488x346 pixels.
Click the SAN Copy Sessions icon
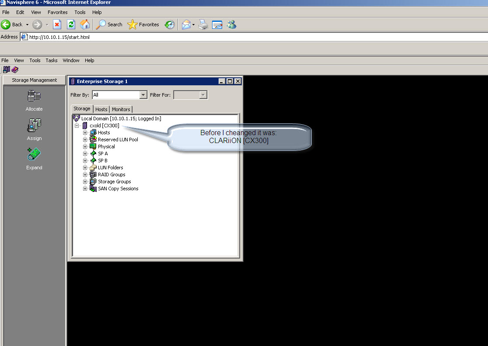[93, 189]
